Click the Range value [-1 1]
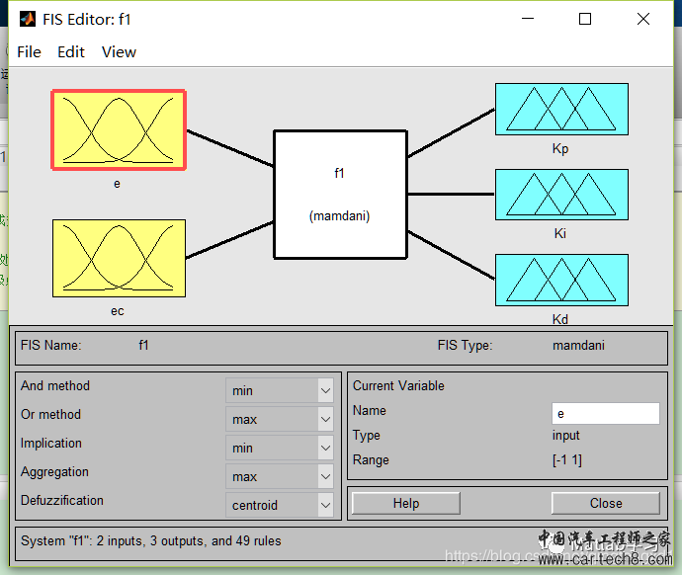 point(567,459)
